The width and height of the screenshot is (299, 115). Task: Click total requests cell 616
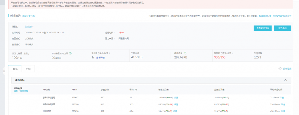tap(102, 104)
